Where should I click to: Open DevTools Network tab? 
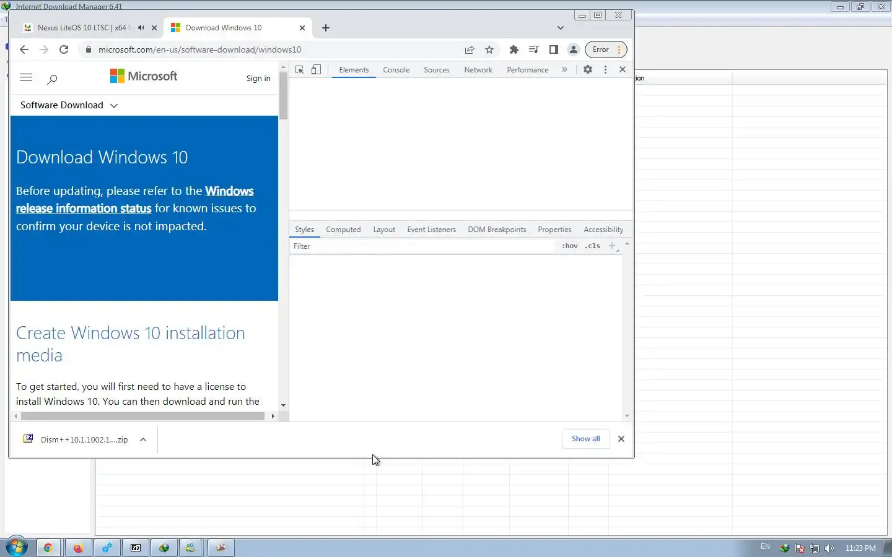pos(478,70)
